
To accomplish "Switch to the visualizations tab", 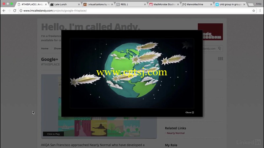I will (98, 4).
